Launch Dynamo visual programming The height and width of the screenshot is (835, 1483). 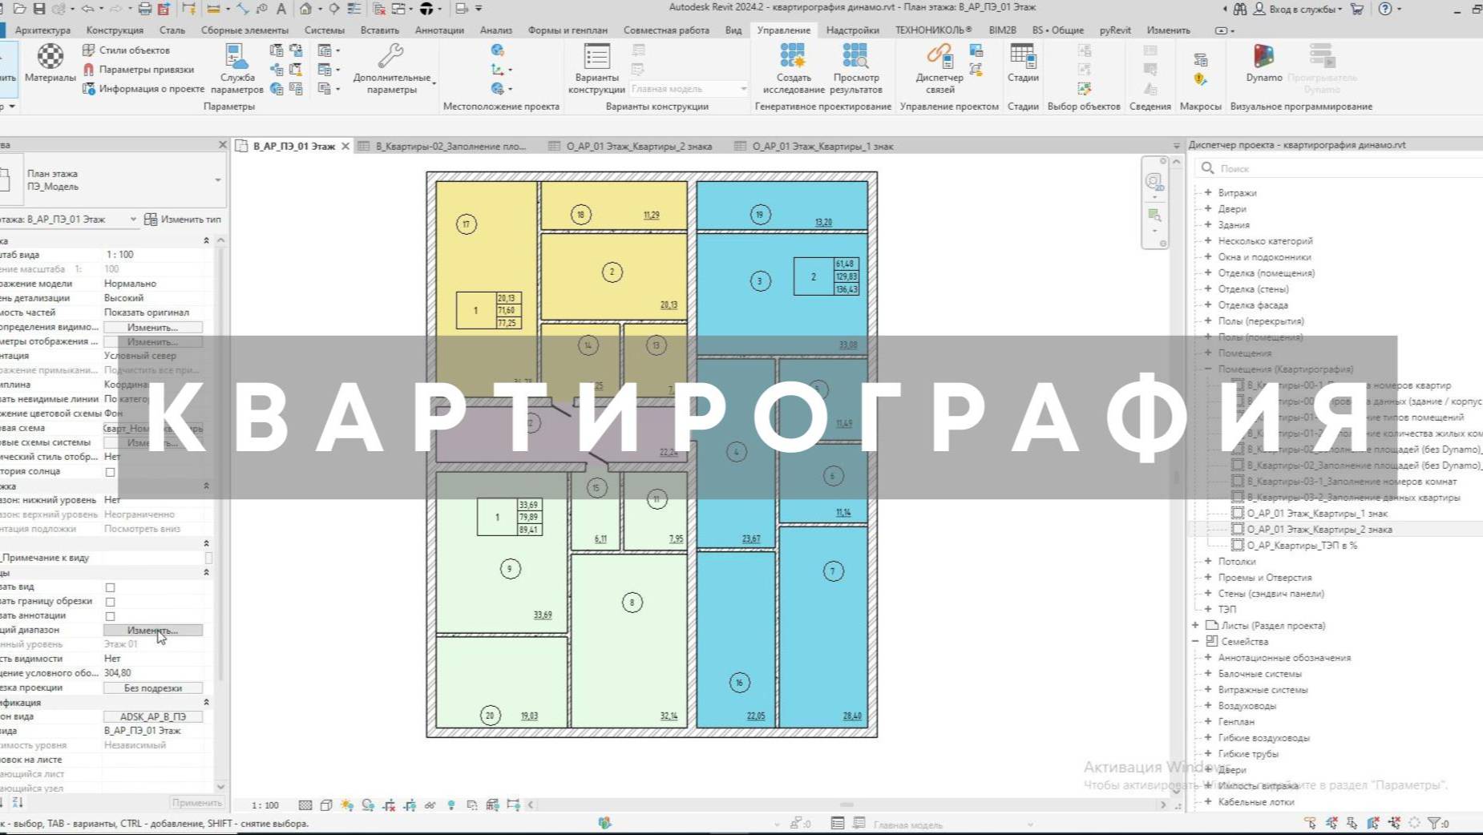(1263, 63)
